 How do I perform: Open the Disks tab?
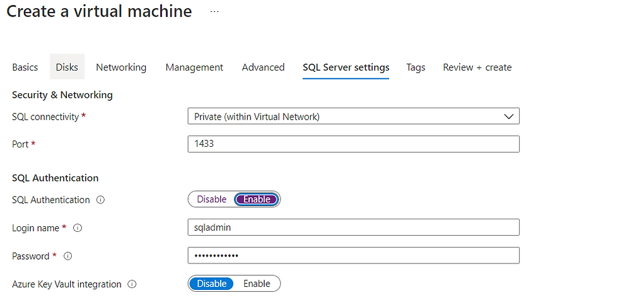[67, 67]
